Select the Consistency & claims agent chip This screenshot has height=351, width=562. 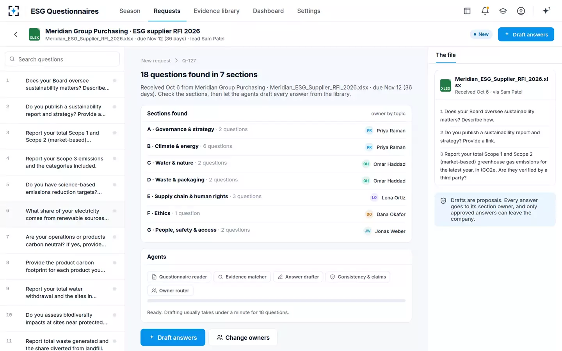pyautogui.click(x=358, y=277)
